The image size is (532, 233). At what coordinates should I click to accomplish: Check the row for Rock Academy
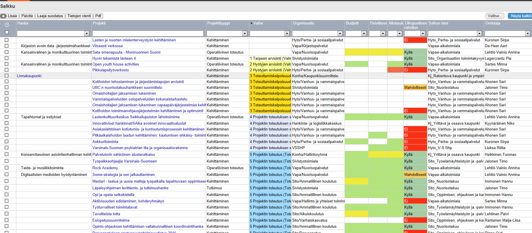click(x=7, y=168)
